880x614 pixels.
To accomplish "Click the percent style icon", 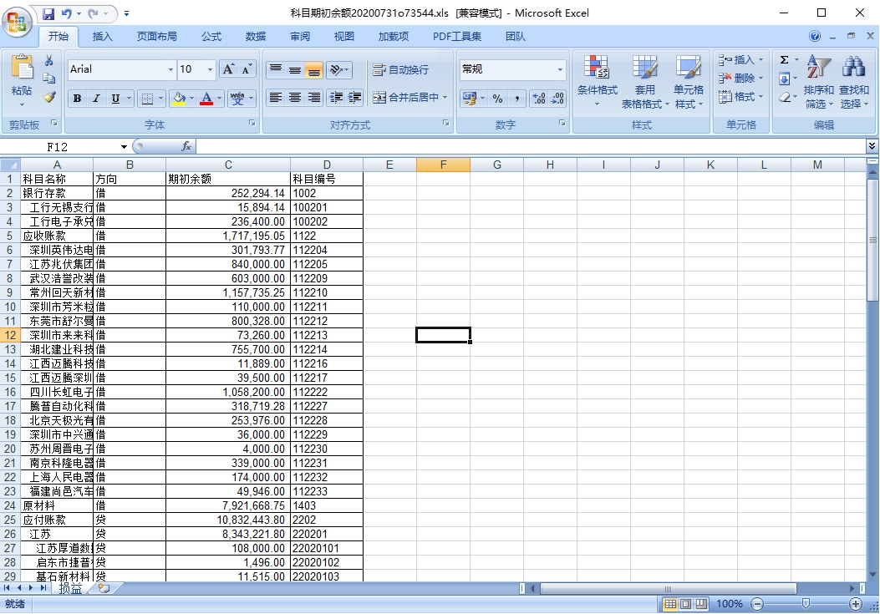I will click(498, 99).
